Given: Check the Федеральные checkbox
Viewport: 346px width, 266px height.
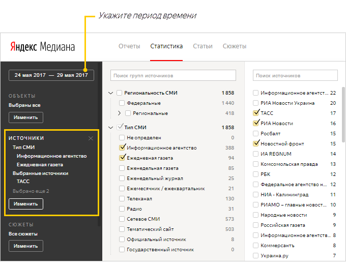Looking at the screenshot, I should click(x=122, y=103).
